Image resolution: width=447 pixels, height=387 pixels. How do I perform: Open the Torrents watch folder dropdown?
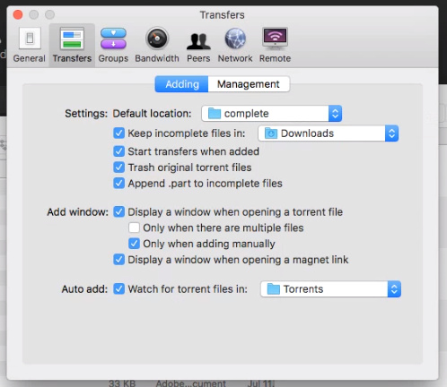click(330, 289)
